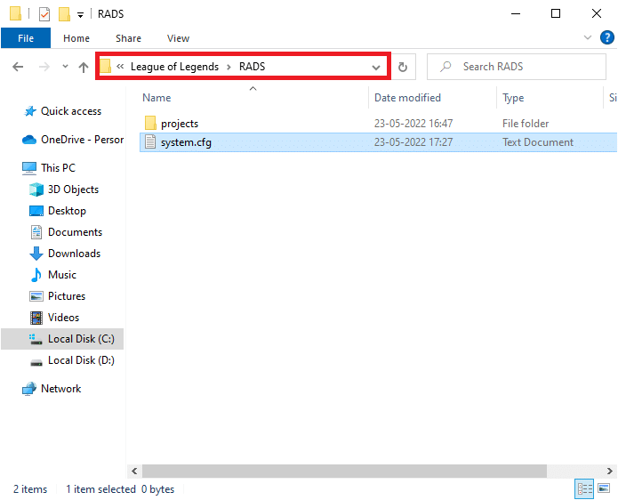Image resolution: width=618 pixels, height=500 pixels.
Task: Open the Recent locations dropdown arrow
Action: 65,66
